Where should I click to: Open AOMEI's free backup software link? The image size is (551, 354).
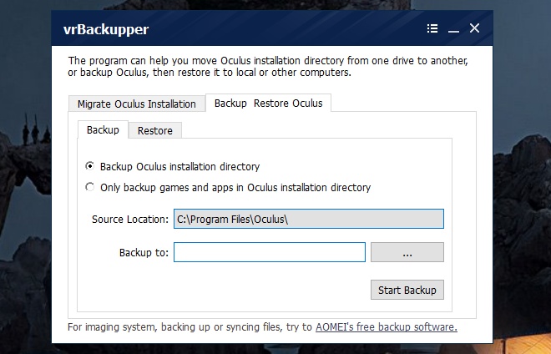coord(387,327)
